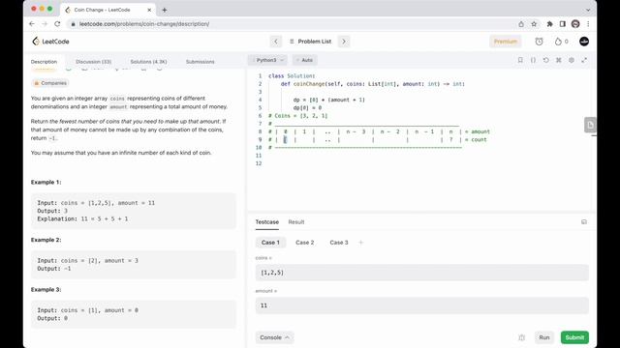This screenshot has width=620, height=348.
Task: Expand the Chrome tab search chevron
Action: click(588, 10)
